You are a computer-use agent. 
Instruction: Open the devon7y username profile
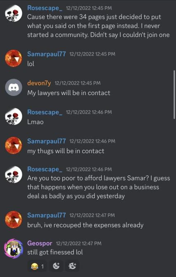[39, 83]
